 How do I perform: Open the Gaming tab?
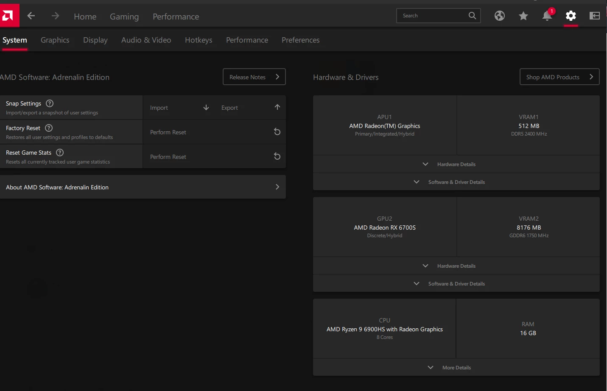pyautogui.click(x=124, y=17)
